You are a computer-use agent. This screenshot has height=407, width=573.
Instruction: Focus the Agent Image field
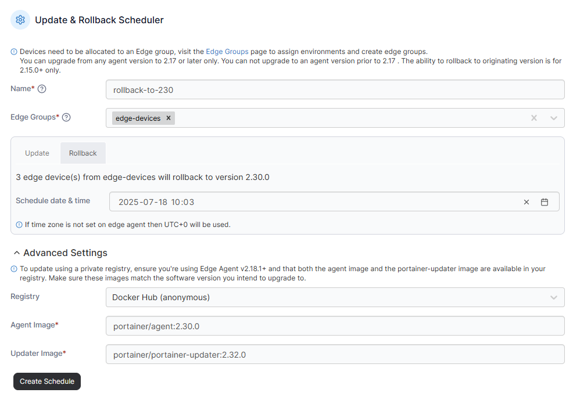[335, 326]
